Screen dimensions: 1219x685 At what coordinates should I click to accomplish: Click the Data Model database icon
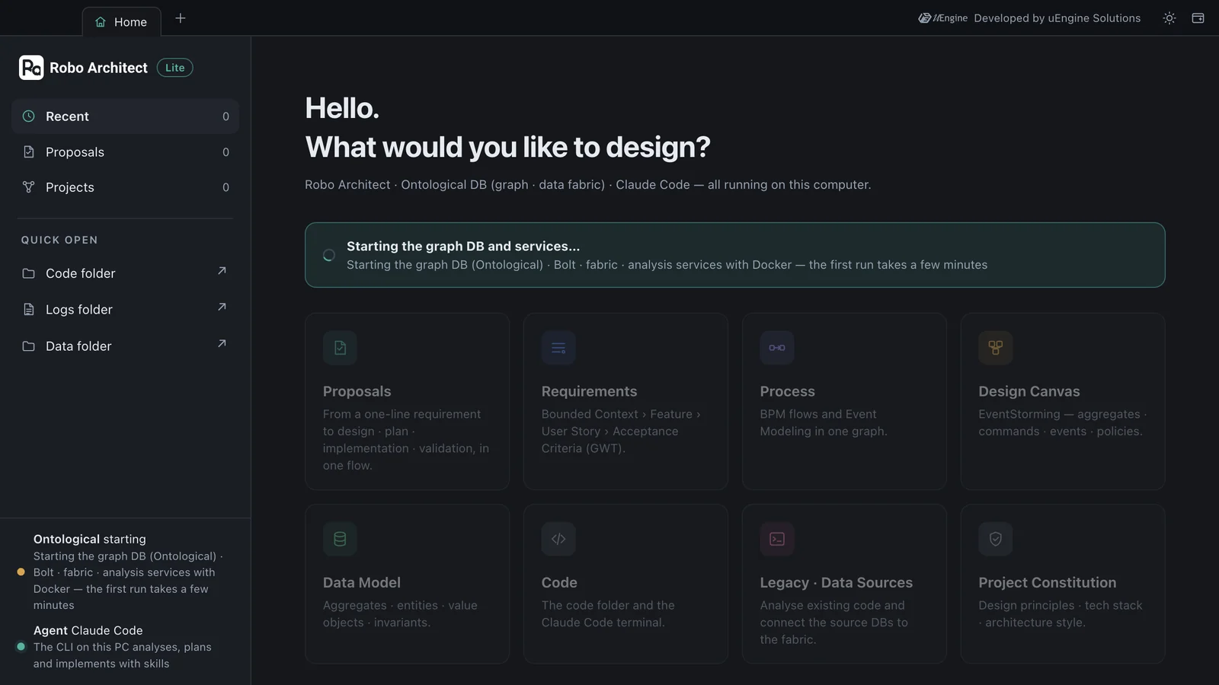pyautogui.click(x=340, y=539)
